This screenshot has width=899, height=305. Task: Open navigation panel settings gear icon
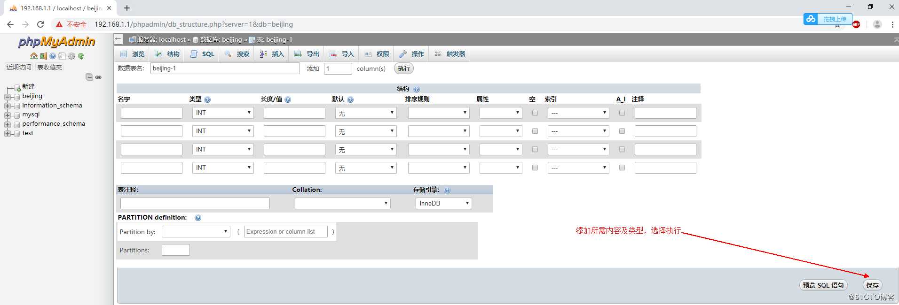(71, 56)
